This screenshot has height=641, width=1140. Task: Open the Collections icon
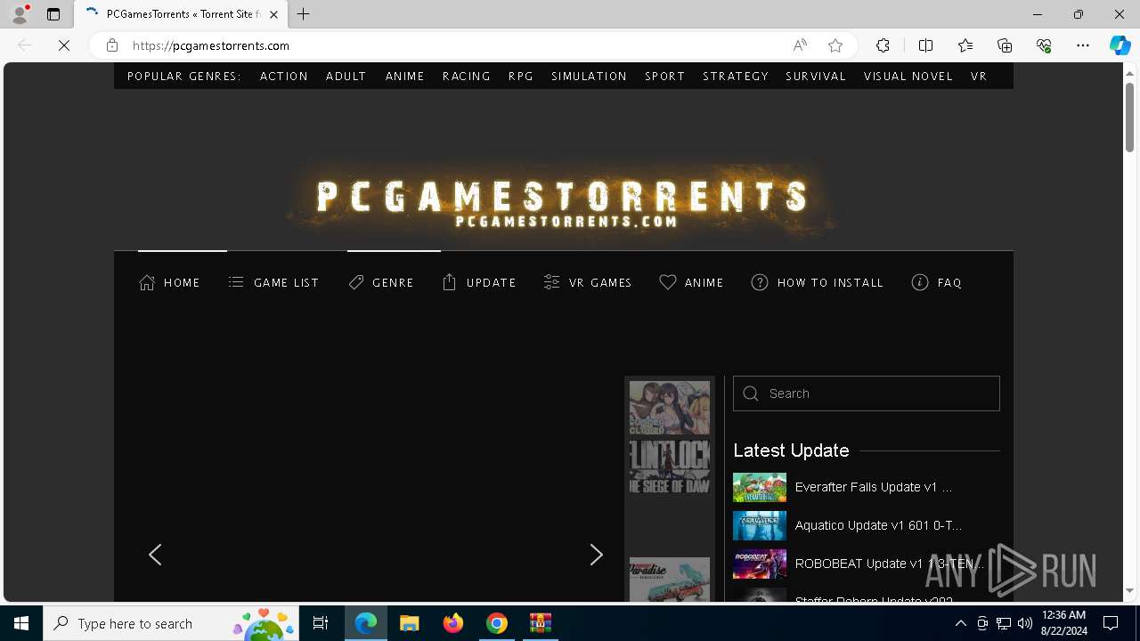1005,45
